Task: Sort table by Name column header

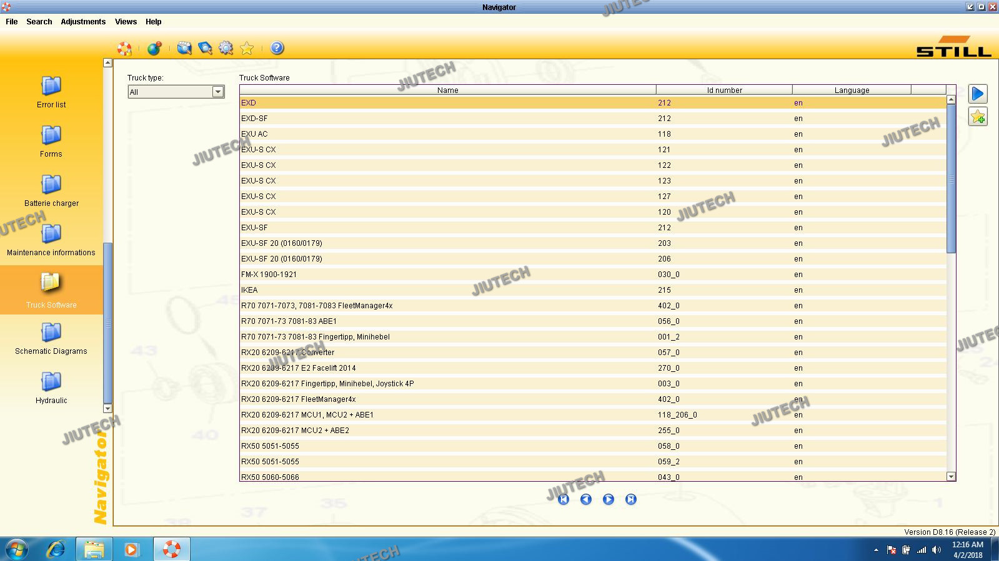Action: coord(448,90)
